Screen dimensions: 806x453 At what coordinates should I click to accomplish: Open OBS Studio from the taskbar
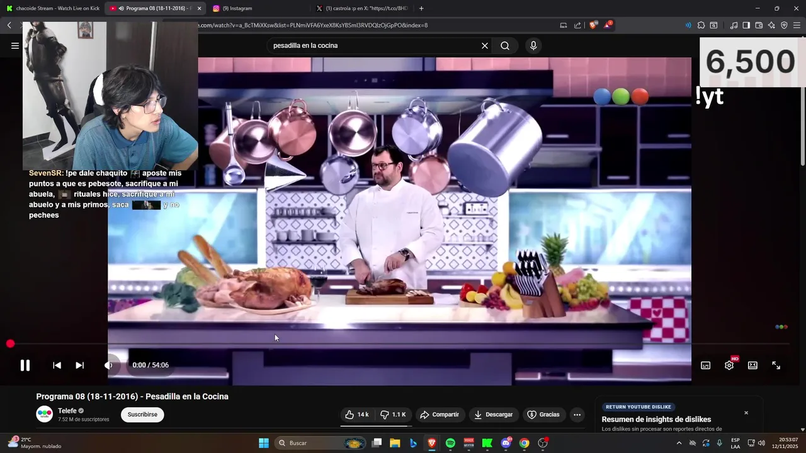click(543, 443)
